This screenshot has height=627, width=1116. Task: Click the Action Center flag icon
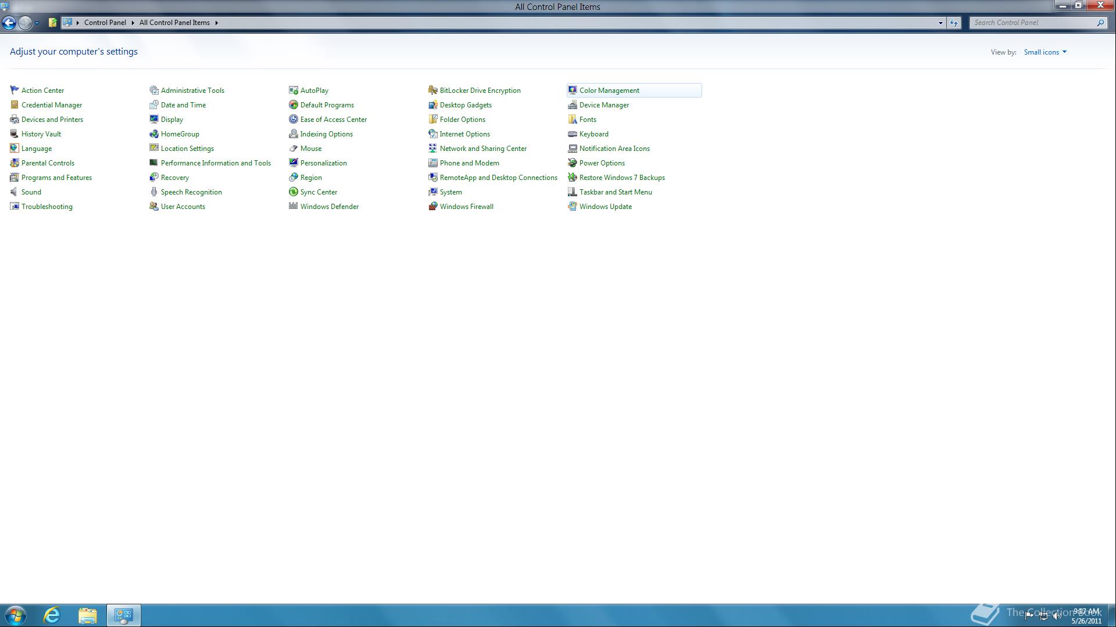pos(15,90)
